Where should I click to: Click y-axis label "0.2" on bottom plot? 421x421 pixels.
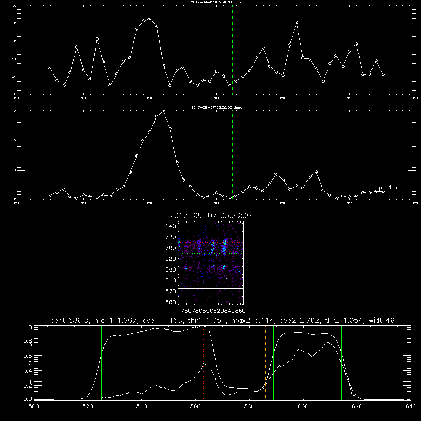[x=28, y=385]
